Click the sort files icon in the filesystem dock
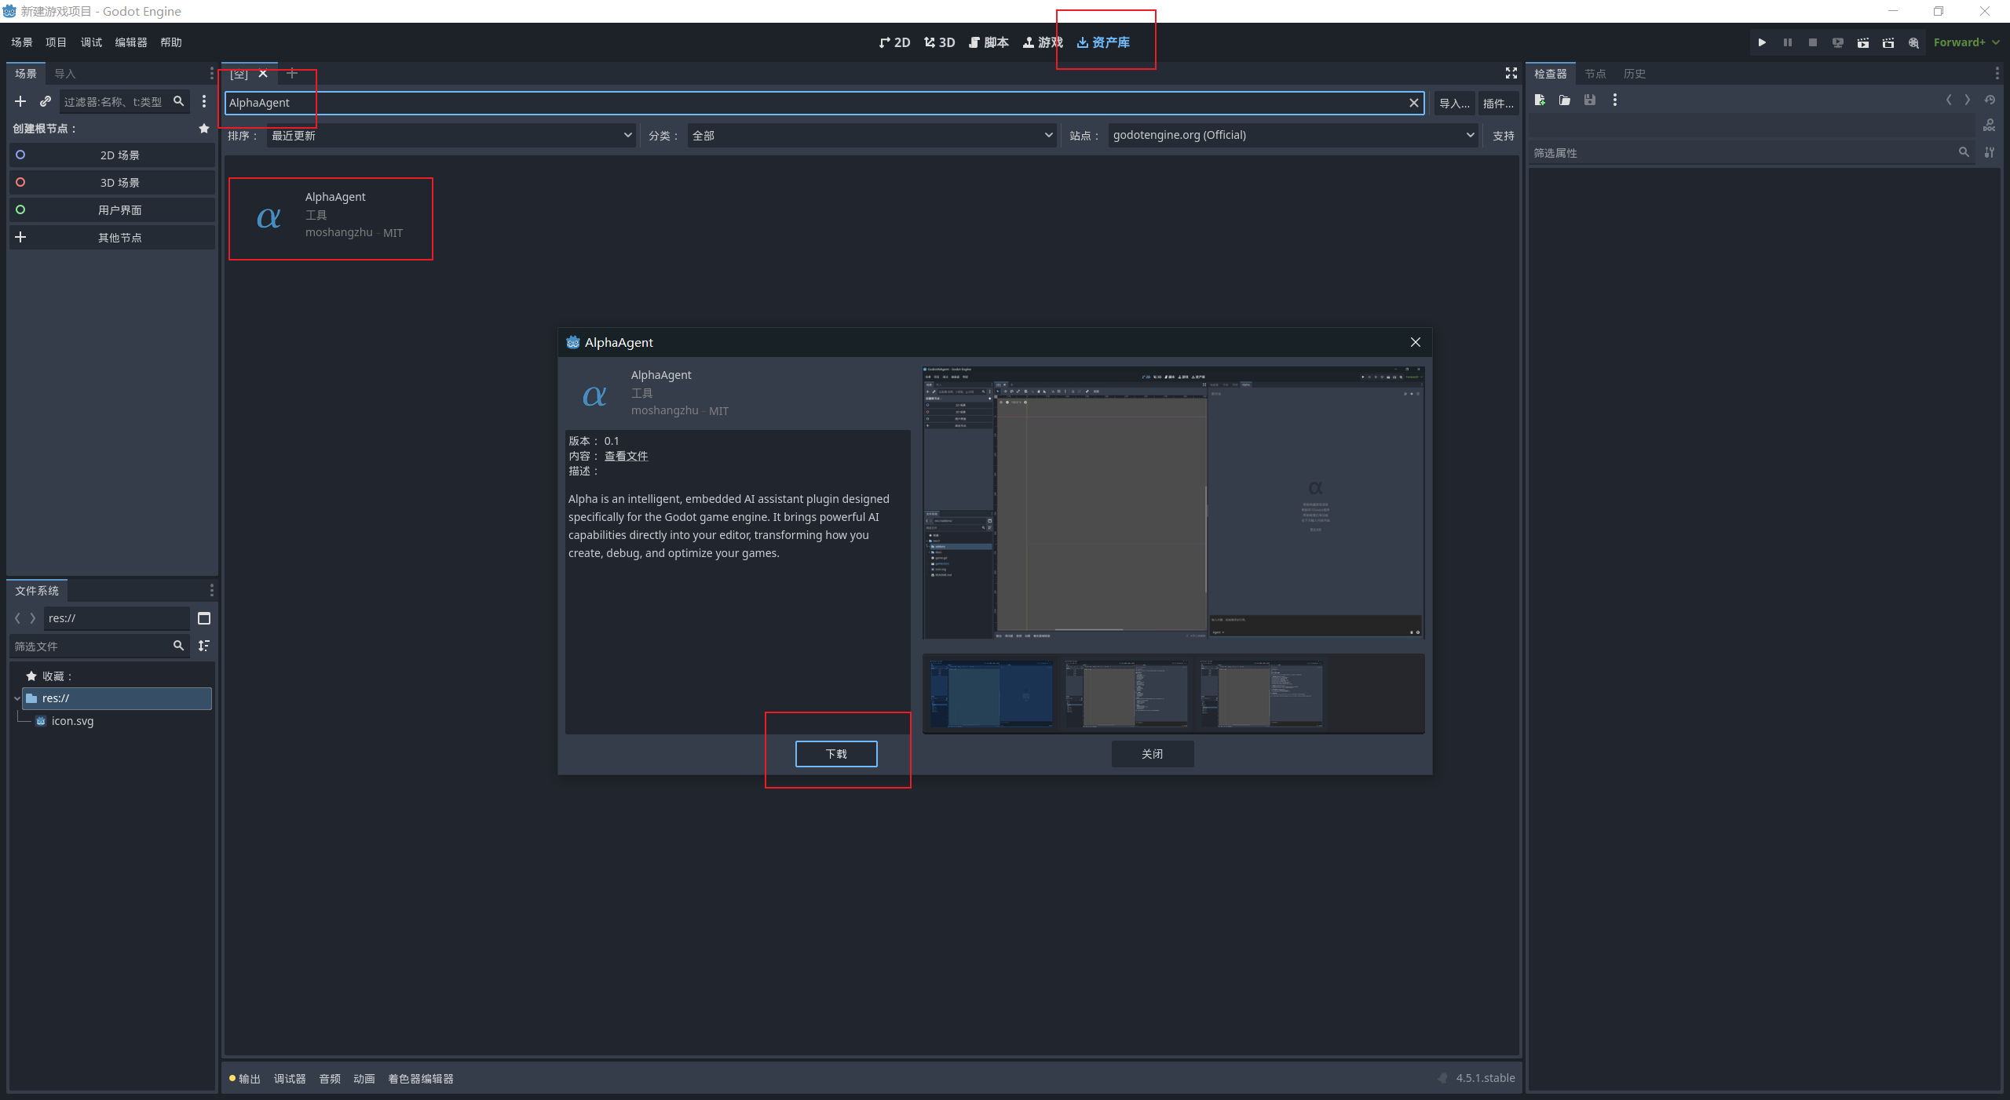Image resolution: width=2010 pixels, height=1100 pixels. (204, 645)
